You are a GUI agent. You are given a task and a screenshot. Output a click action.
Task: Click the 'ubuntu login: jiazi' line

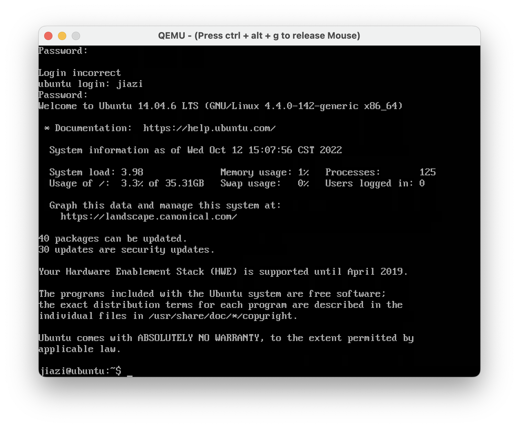[x=91, y=84]
